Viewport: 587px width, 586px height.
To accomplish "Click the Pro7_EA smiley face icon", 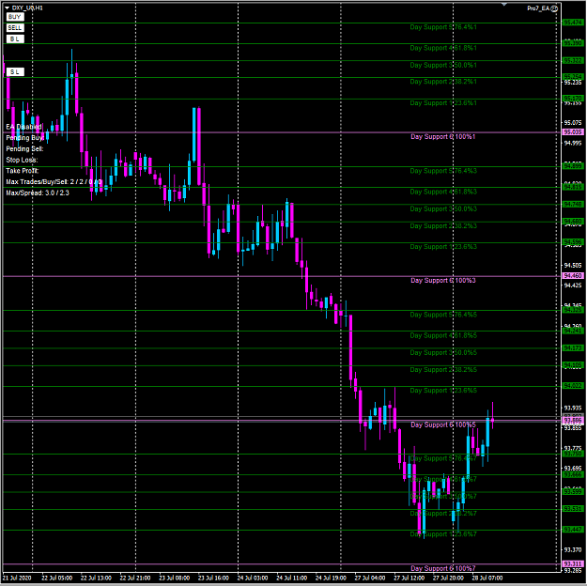I will pyautogui.click(x=554, y=8).
